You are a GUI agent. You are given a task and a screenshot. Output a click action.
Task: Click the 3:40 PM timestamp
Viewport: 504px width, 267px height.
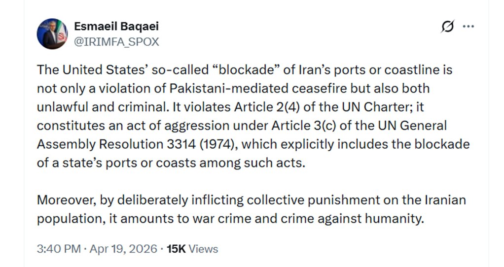point(59,249)
